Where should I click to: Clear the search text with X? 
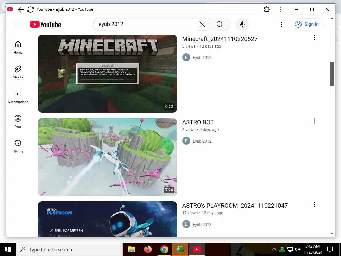click(x=202, y=24)
